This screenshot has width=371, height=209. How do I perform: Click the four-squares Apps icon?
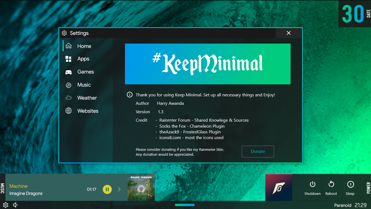pyautogui.click(x=68, y=59)
